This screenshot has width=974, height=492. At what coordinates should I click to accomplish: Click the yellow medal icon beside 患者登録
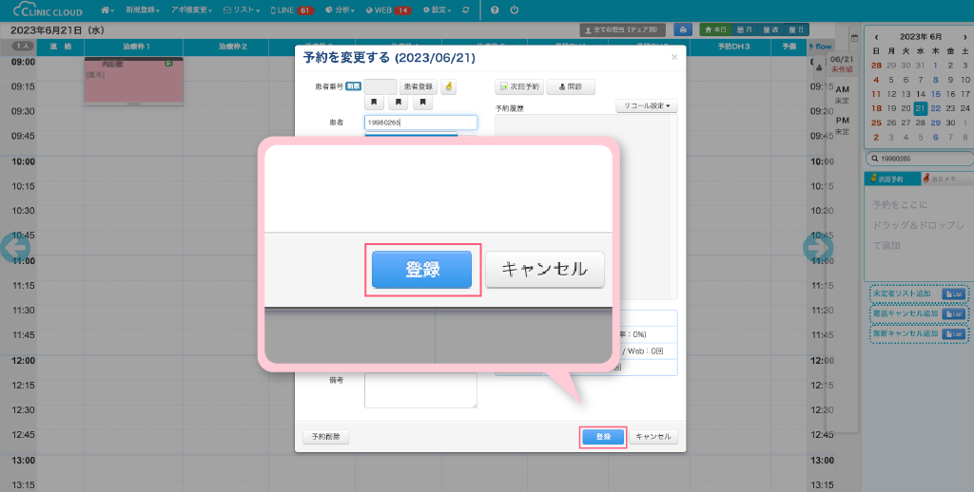[448, 86]
